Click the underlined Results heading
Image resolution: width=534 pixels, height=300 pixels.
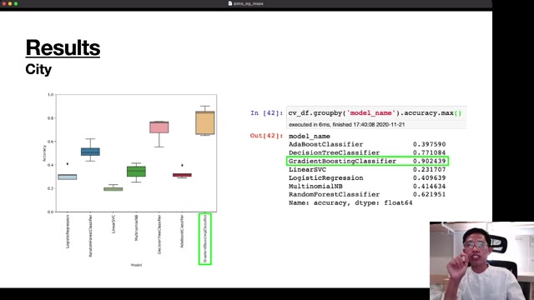pyautogui.click(x=63, y=47)
